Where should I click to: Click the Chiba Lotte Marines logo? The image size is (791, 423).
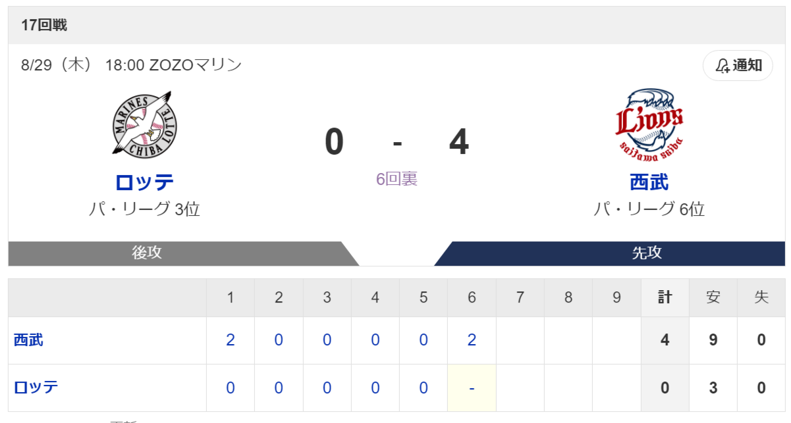pos(144,123)
